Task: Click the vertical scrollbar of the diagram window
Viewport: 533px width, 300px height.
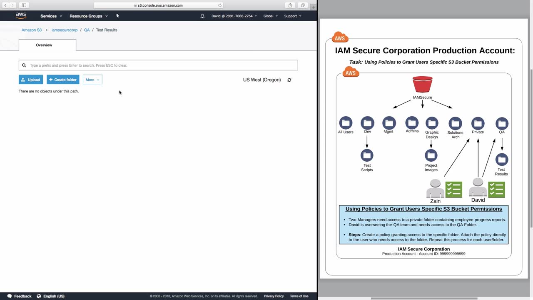Action: click(531, 148)
